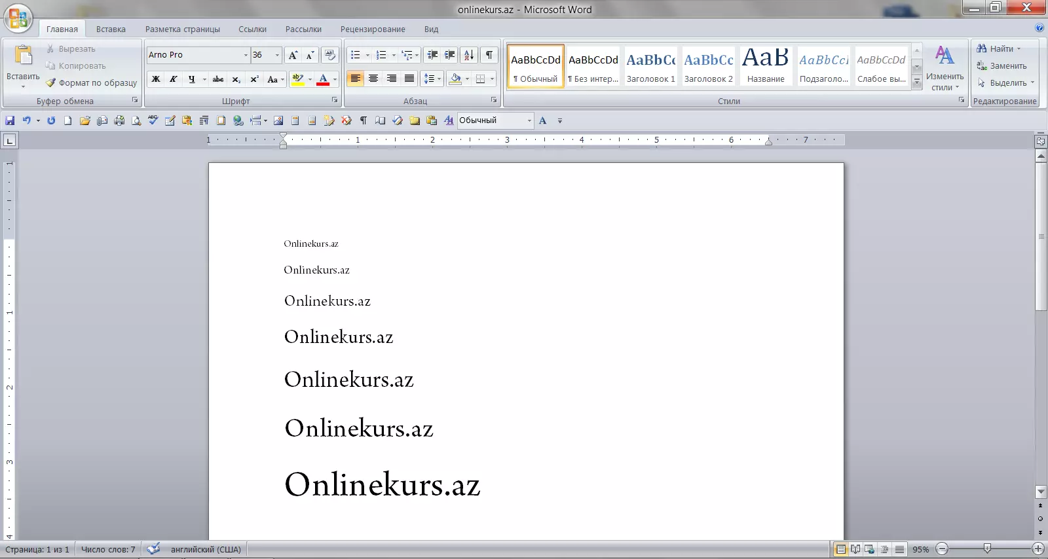Image resolution: width=1048 pixels, height=559 pixels.
Task: Toggle italic К formatting
Action: tap(173, 79)
